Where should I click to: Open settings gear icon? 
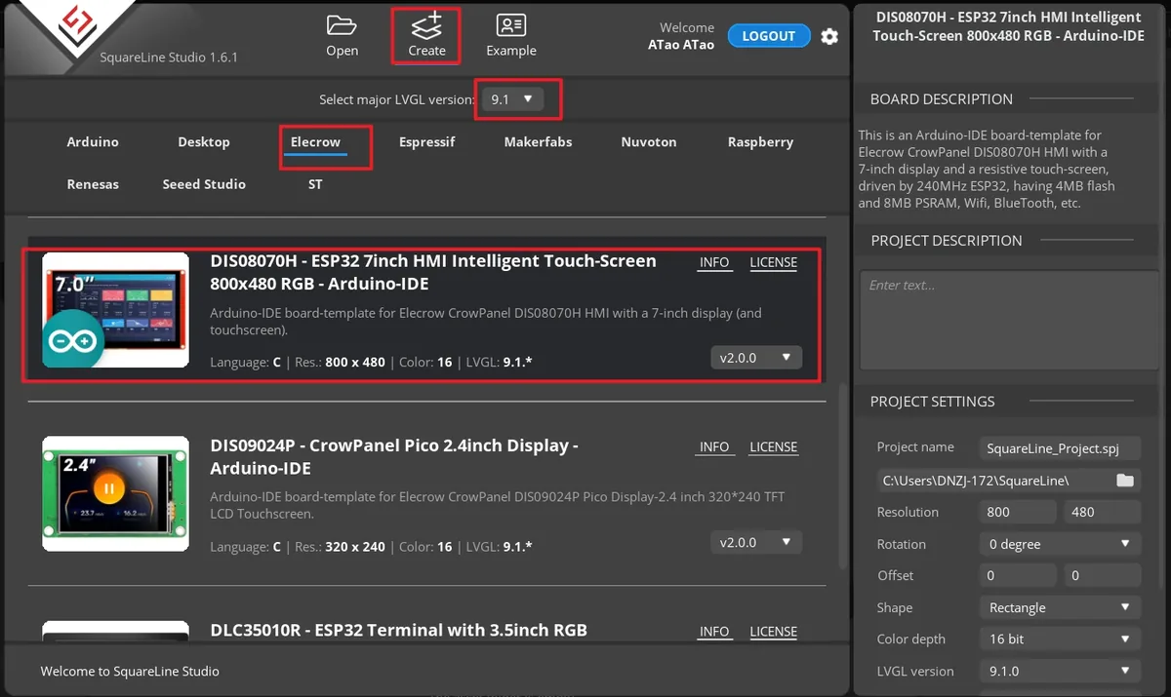point(829,36)
